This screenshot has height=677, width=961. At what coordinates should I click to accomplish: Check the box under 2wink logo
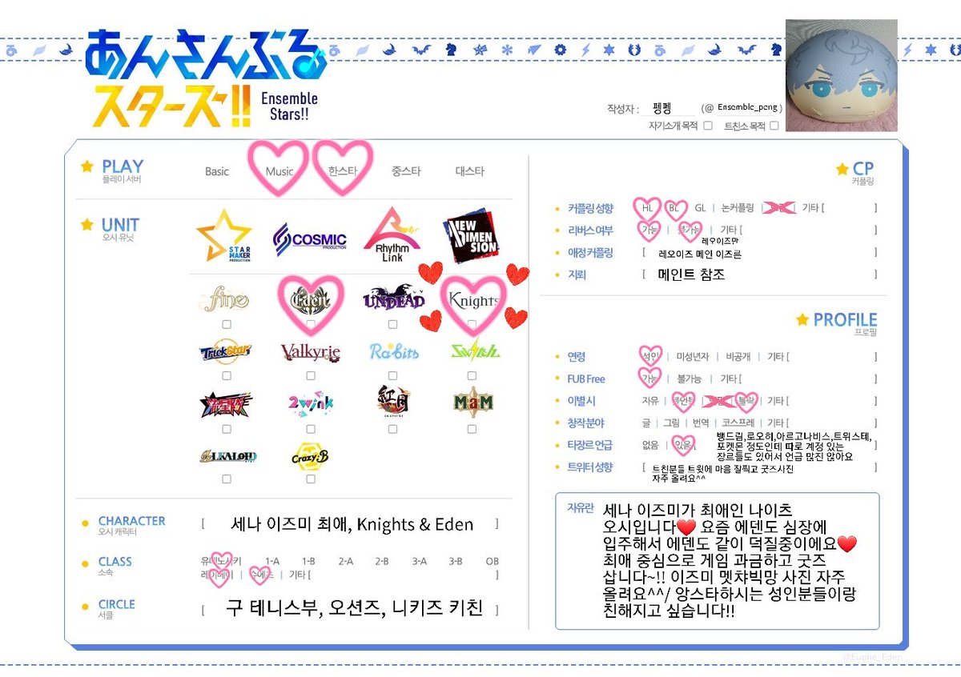[311, 429]
